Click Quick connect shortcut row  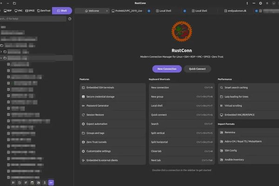tap(182, 115)
